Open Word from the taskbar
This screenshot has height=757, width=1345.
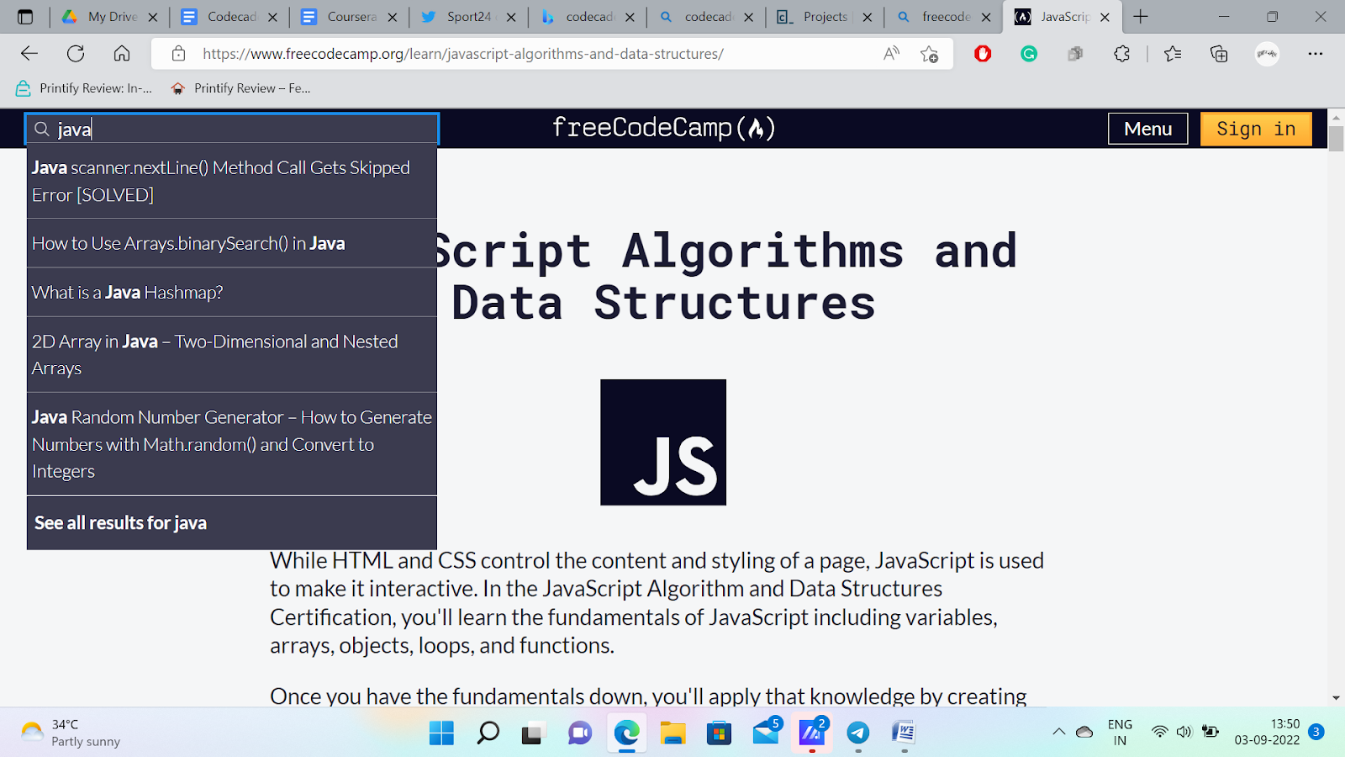click(x=904, y=733)
